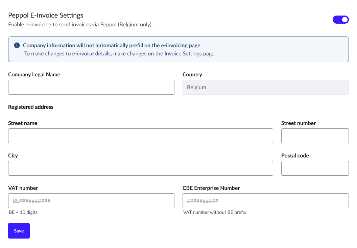Focus the Company Legal Name field
Screen dimensions: 357x248
91,87
